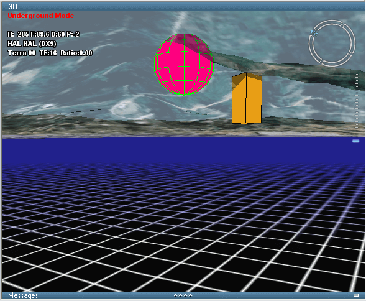Select the pink wireframe sphere object
This screenshot has width=366, height=301.
[184, 64]
